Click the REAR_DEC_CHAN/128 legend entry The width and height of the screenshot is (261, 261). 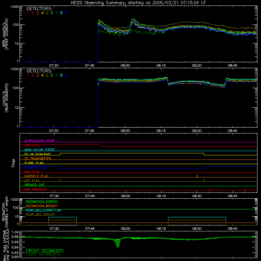[43, 210]
